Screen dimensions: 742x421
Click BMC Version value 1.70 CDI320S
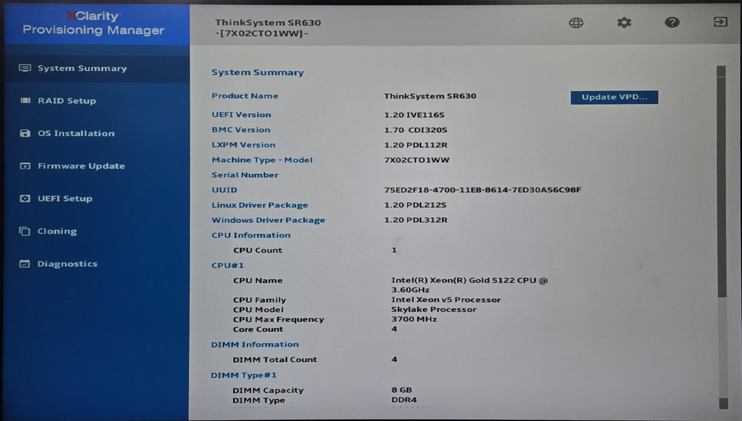point(416,130)
